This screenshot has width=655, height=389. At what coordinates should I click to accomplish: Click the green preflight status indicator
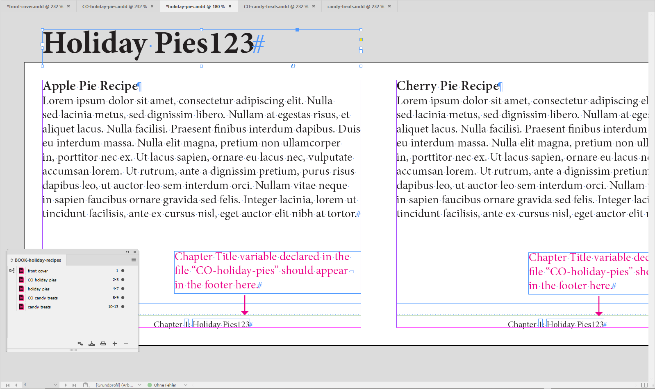click(x=150, y=385)
